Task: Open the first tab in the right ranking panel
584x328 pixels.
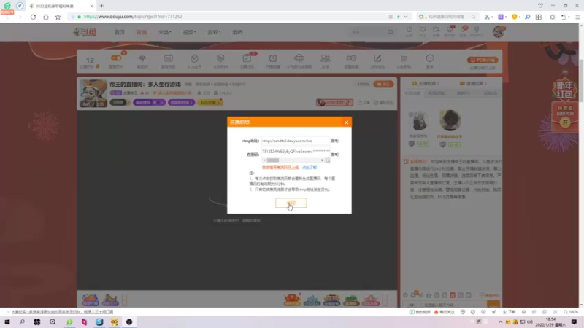Action: click(x=412, y=93)
